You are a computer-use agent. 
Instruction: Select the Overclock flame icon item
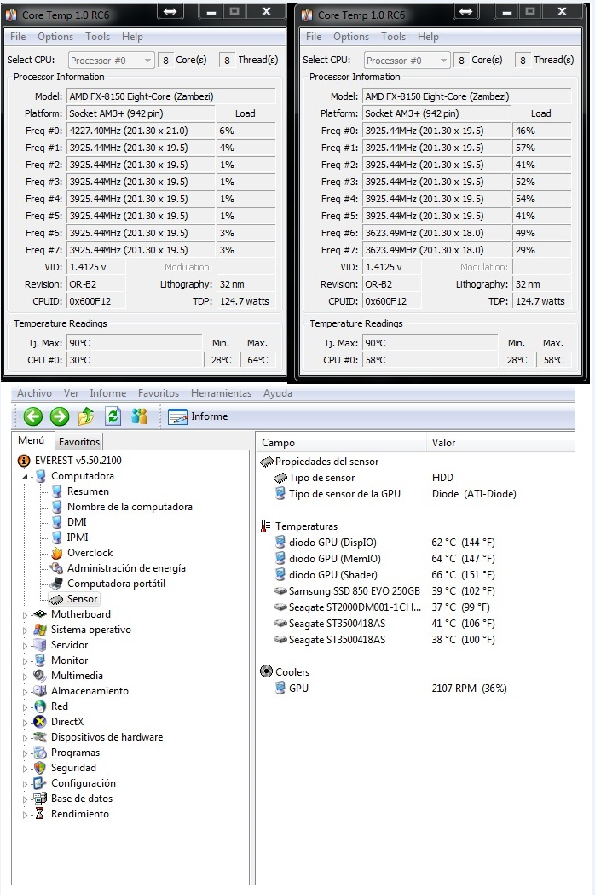click(x=57, y=553)
